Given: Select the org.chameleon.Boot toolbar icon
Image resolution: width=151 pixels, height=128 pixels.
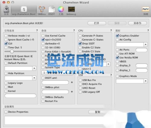Looking at the screenshot, I should click(24, 11).
